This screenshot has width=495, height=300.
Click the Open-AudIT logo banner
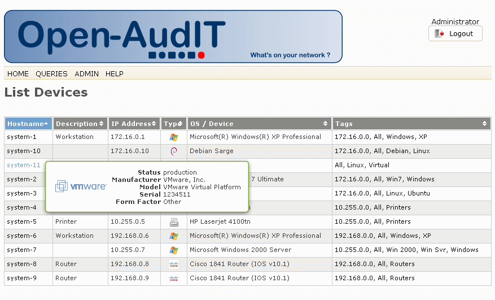pos(173,36)
